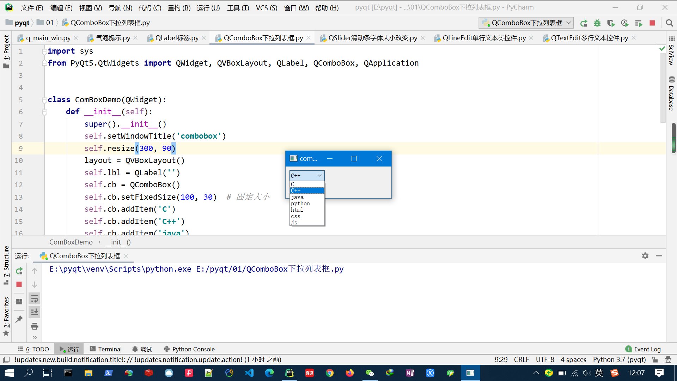Click the Rerun icon in top toolbar

click(x=584, y=23)
